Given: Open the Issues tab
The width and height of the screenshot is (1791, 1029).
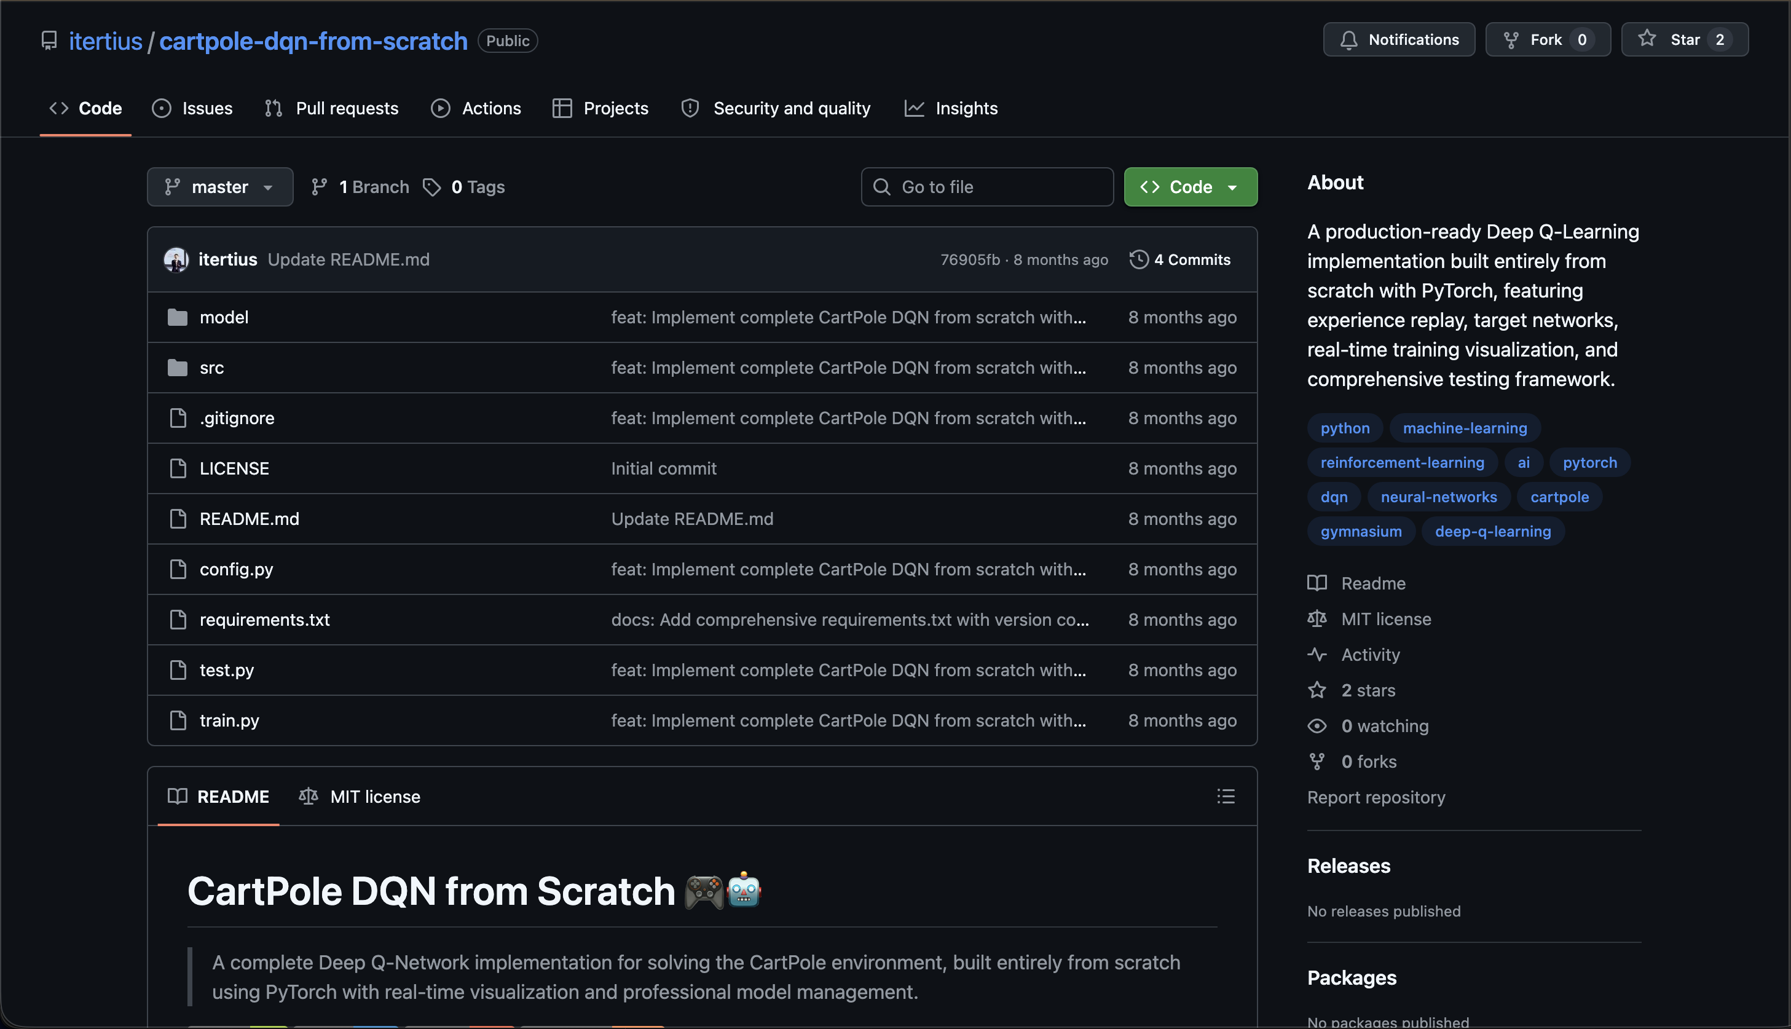Looking at the screenshot, I should pos(192,108).
